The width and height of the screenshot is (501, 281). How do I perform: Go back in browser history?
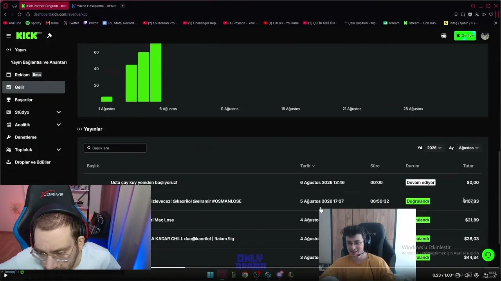5,14
